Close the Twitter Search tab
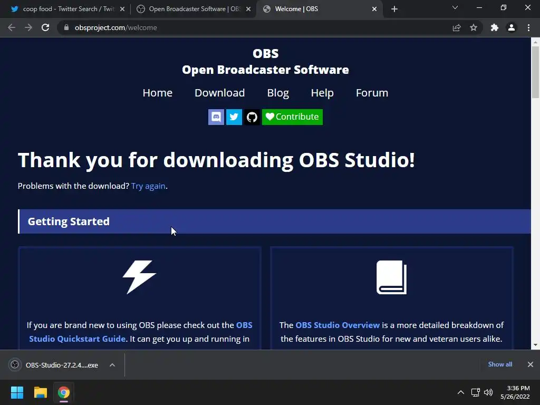540x405 pixels. click(x=122, y=9)
